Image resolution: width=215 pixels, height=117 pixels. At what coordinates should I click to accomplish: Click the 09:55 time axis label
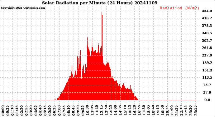click(83, 111)
